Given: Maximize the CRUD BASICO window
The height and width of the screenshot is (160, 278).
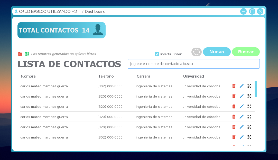Looking at the screenshot, I should coord(252,12).
